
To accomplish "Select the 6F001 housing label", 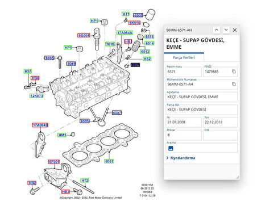I will [54, 162].
